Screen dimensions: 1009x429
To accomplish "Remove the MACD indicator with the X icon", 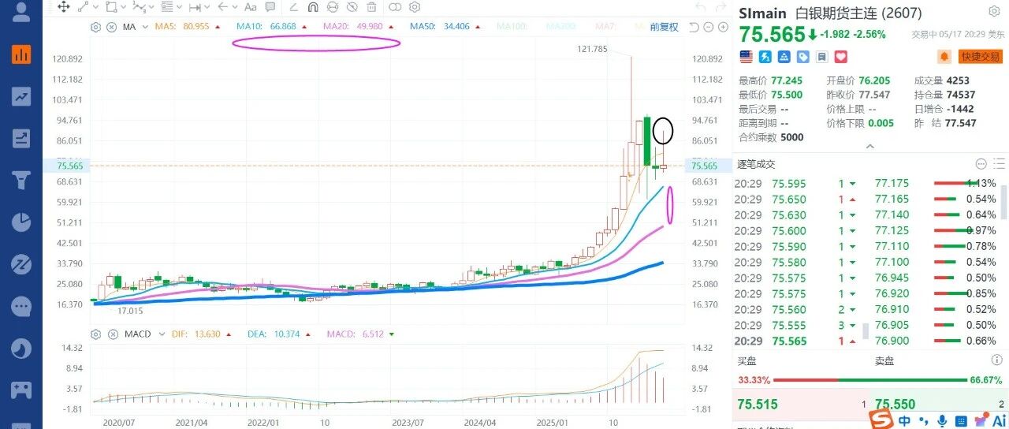I will tap(111, 334).
